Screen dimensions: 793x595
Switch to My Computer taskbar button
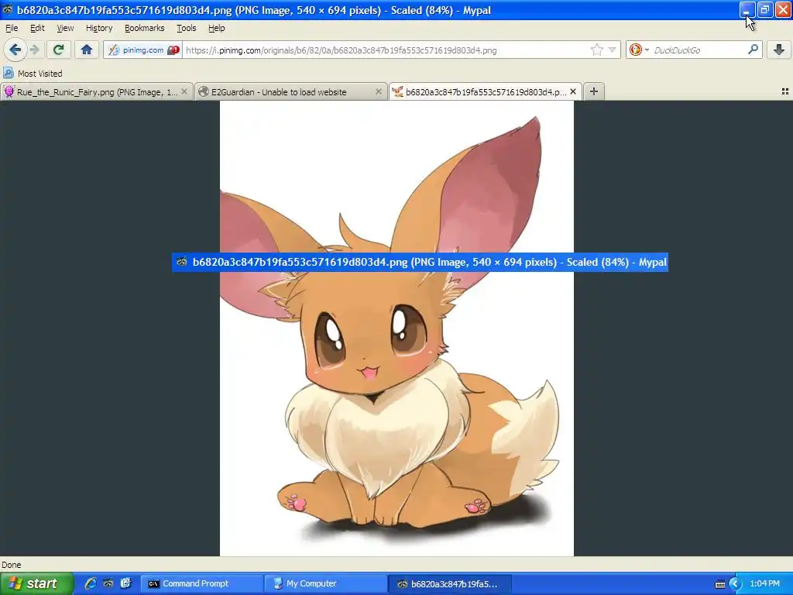pos(325,583)
